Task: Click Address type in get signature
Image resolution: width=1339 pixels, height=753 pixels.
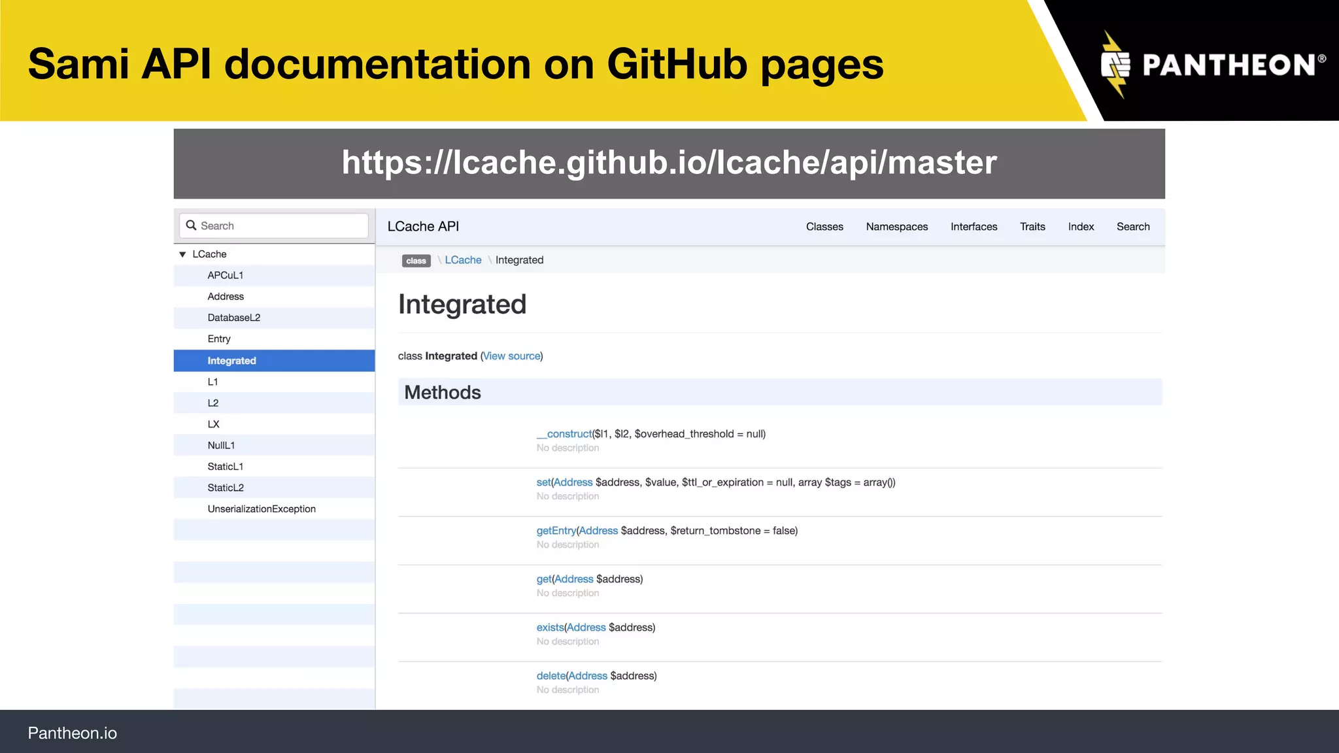Action: [574, 579]
